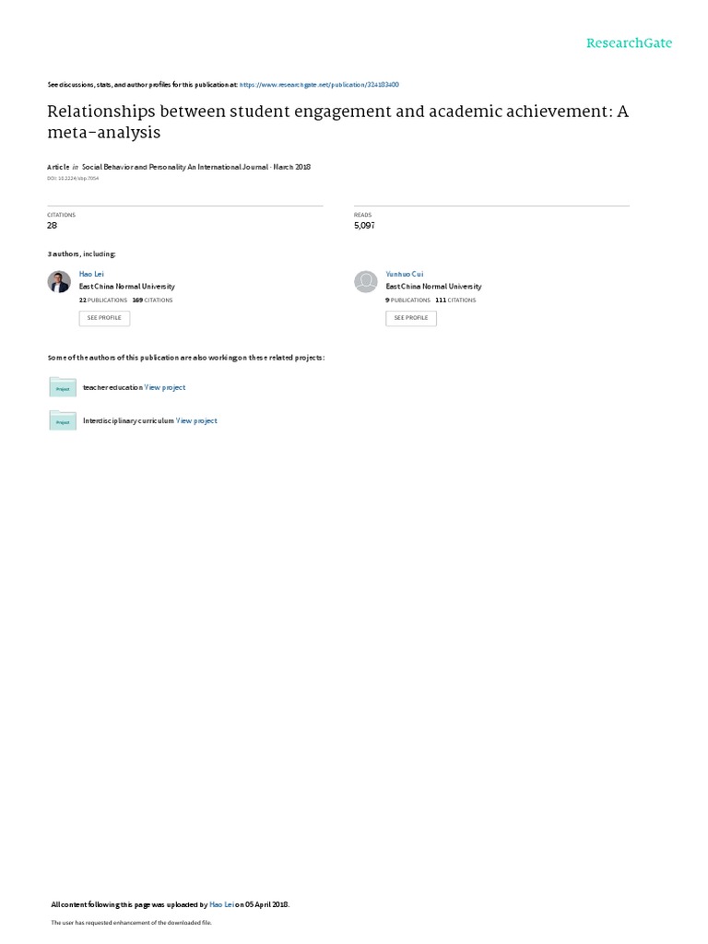Click Hao Lei's 22 publications stat
708x944 pixels.
pos(103,300)
